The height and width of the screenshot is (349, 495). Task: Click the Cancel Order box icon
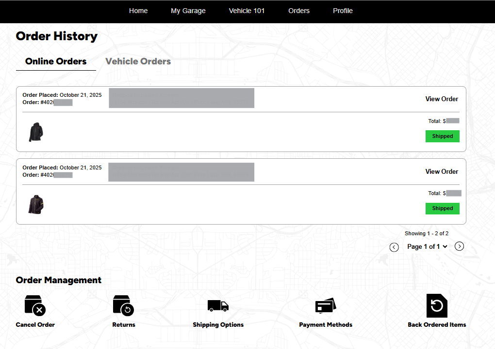(35, 305)
